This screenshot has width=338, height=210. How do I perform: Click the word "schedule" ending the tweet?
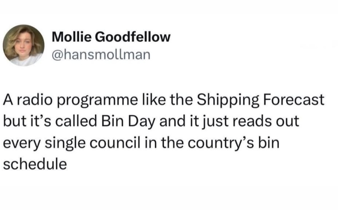(x=35, y=164)
